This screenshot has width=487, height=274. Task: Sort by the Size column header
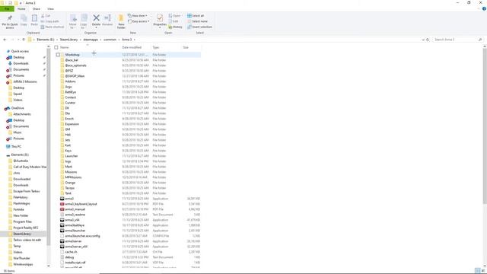coord(186,47)
